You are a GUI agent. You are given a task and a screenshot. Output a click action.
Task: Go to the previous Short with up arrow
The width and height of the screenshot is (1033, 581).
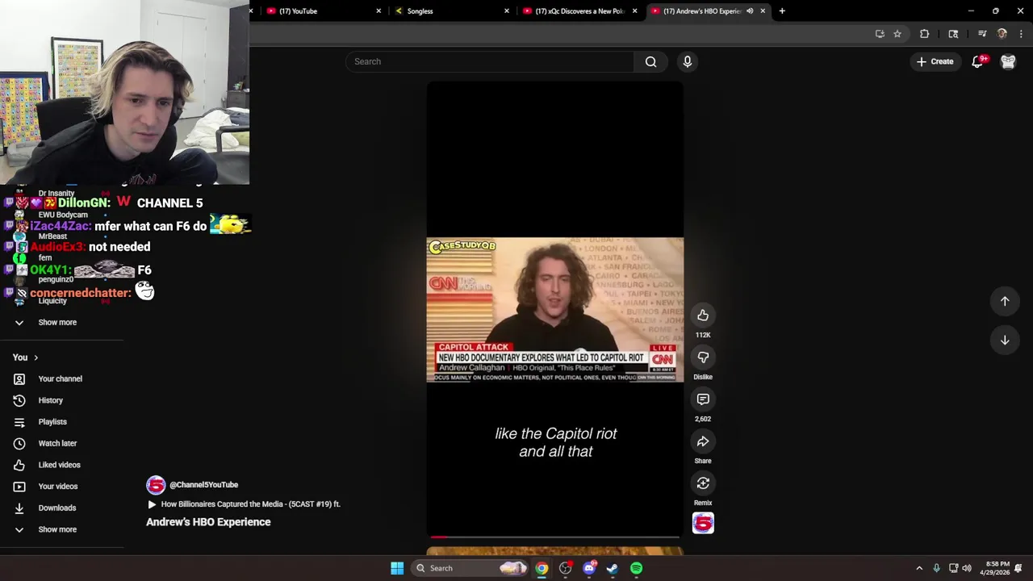[1005, 301]
